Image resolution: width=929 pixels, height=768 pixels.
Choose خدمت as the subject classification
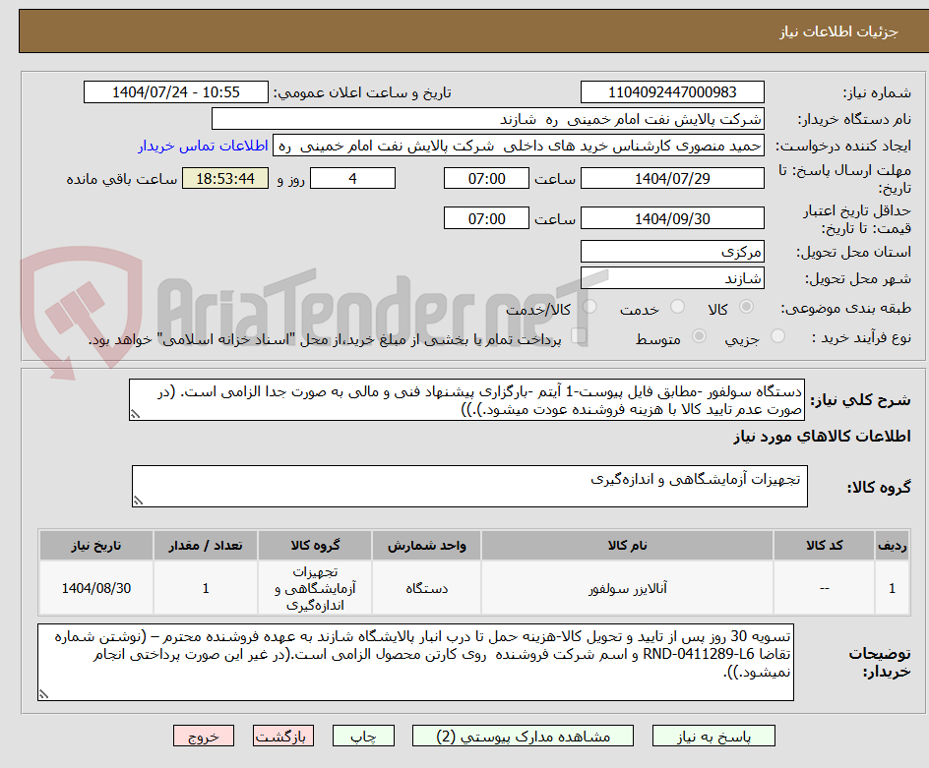tap(678, 305)
